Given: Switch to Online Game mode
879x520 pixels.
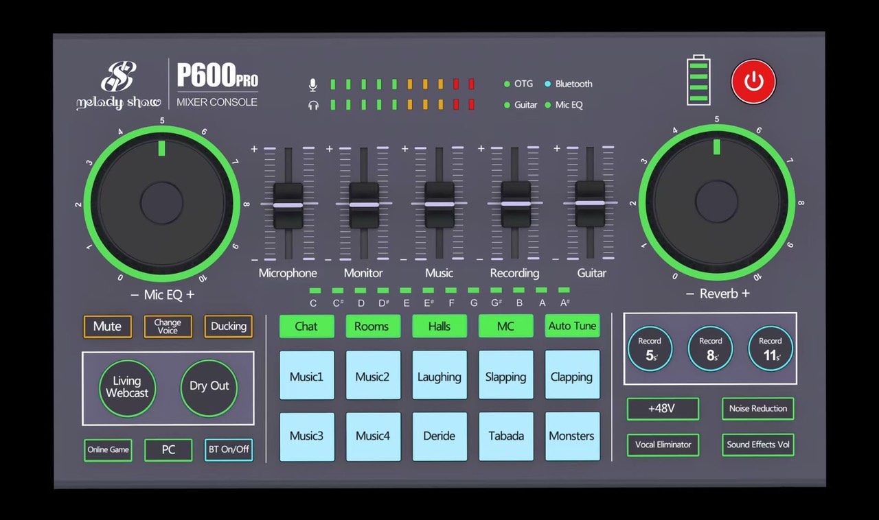Looking at the screenshot, I should coord(108,450).
